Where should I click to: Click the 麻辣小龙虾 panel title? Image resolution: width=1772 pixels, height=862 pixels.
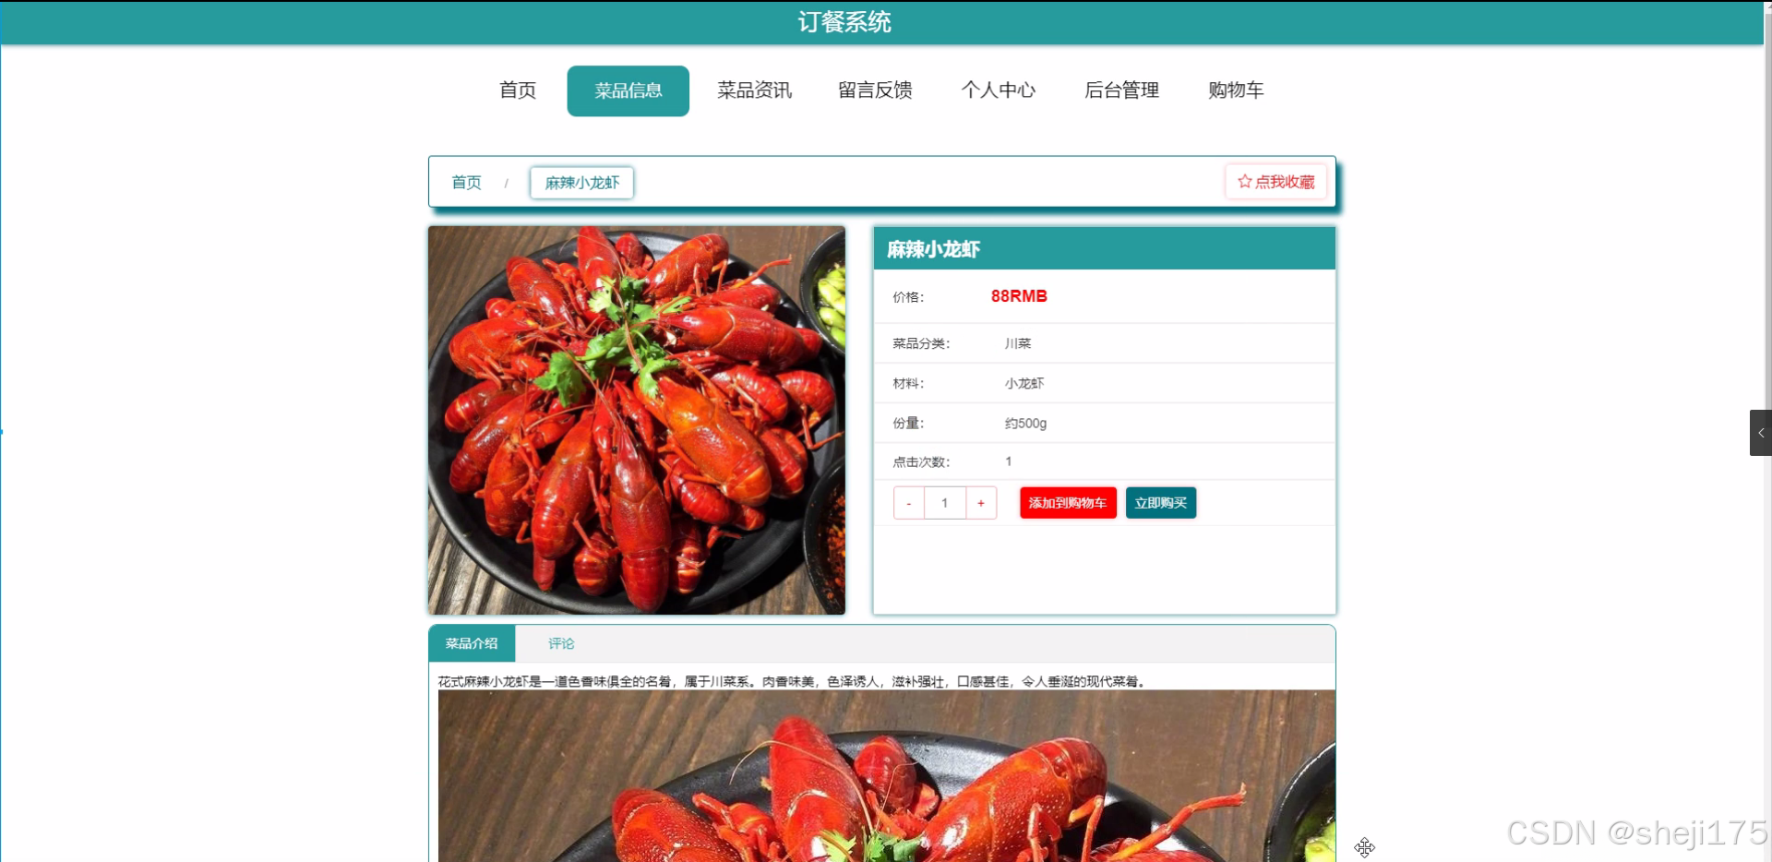tap(933, 249)
